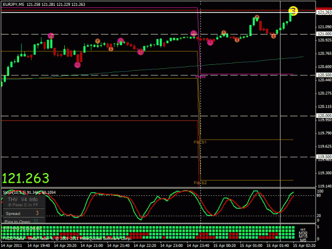Select the 121.000 level tag on price axis
Image resolution: width=332 pixels, height=249 pixels.
324,34
